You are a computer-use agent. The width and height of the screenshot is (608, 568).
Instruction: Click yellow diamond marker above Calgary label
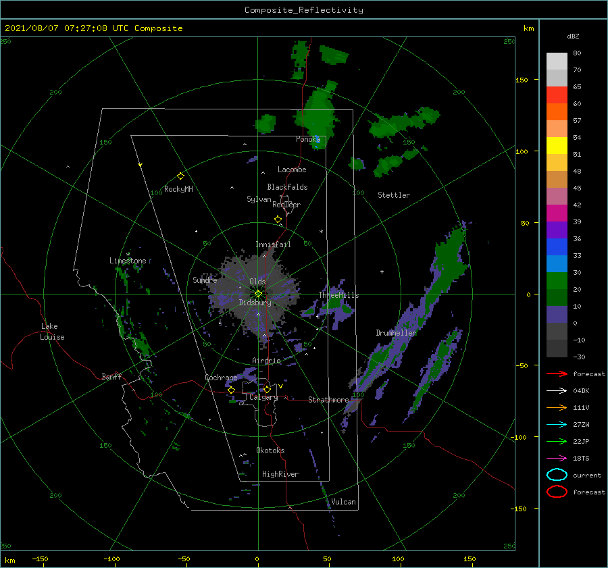click(267, 389)
